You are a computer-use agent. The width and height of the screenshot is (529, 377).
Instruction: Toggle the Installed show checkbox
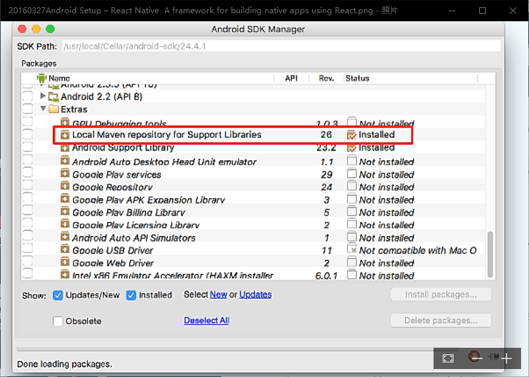(x=131, y=295)
